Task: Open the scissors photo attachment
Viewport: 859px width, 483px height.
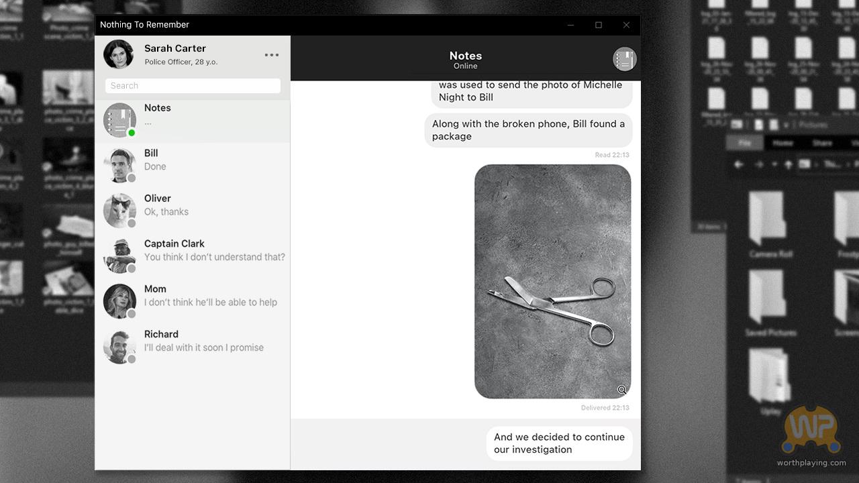Action: coord(552,281)
